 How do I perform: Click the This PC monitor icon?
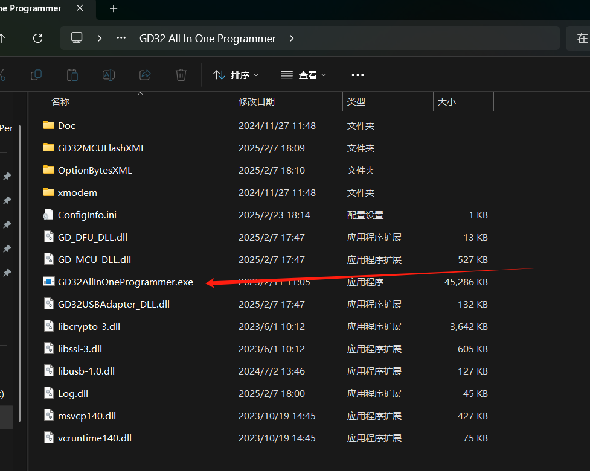pyautogui.click(x=77, y=38)
